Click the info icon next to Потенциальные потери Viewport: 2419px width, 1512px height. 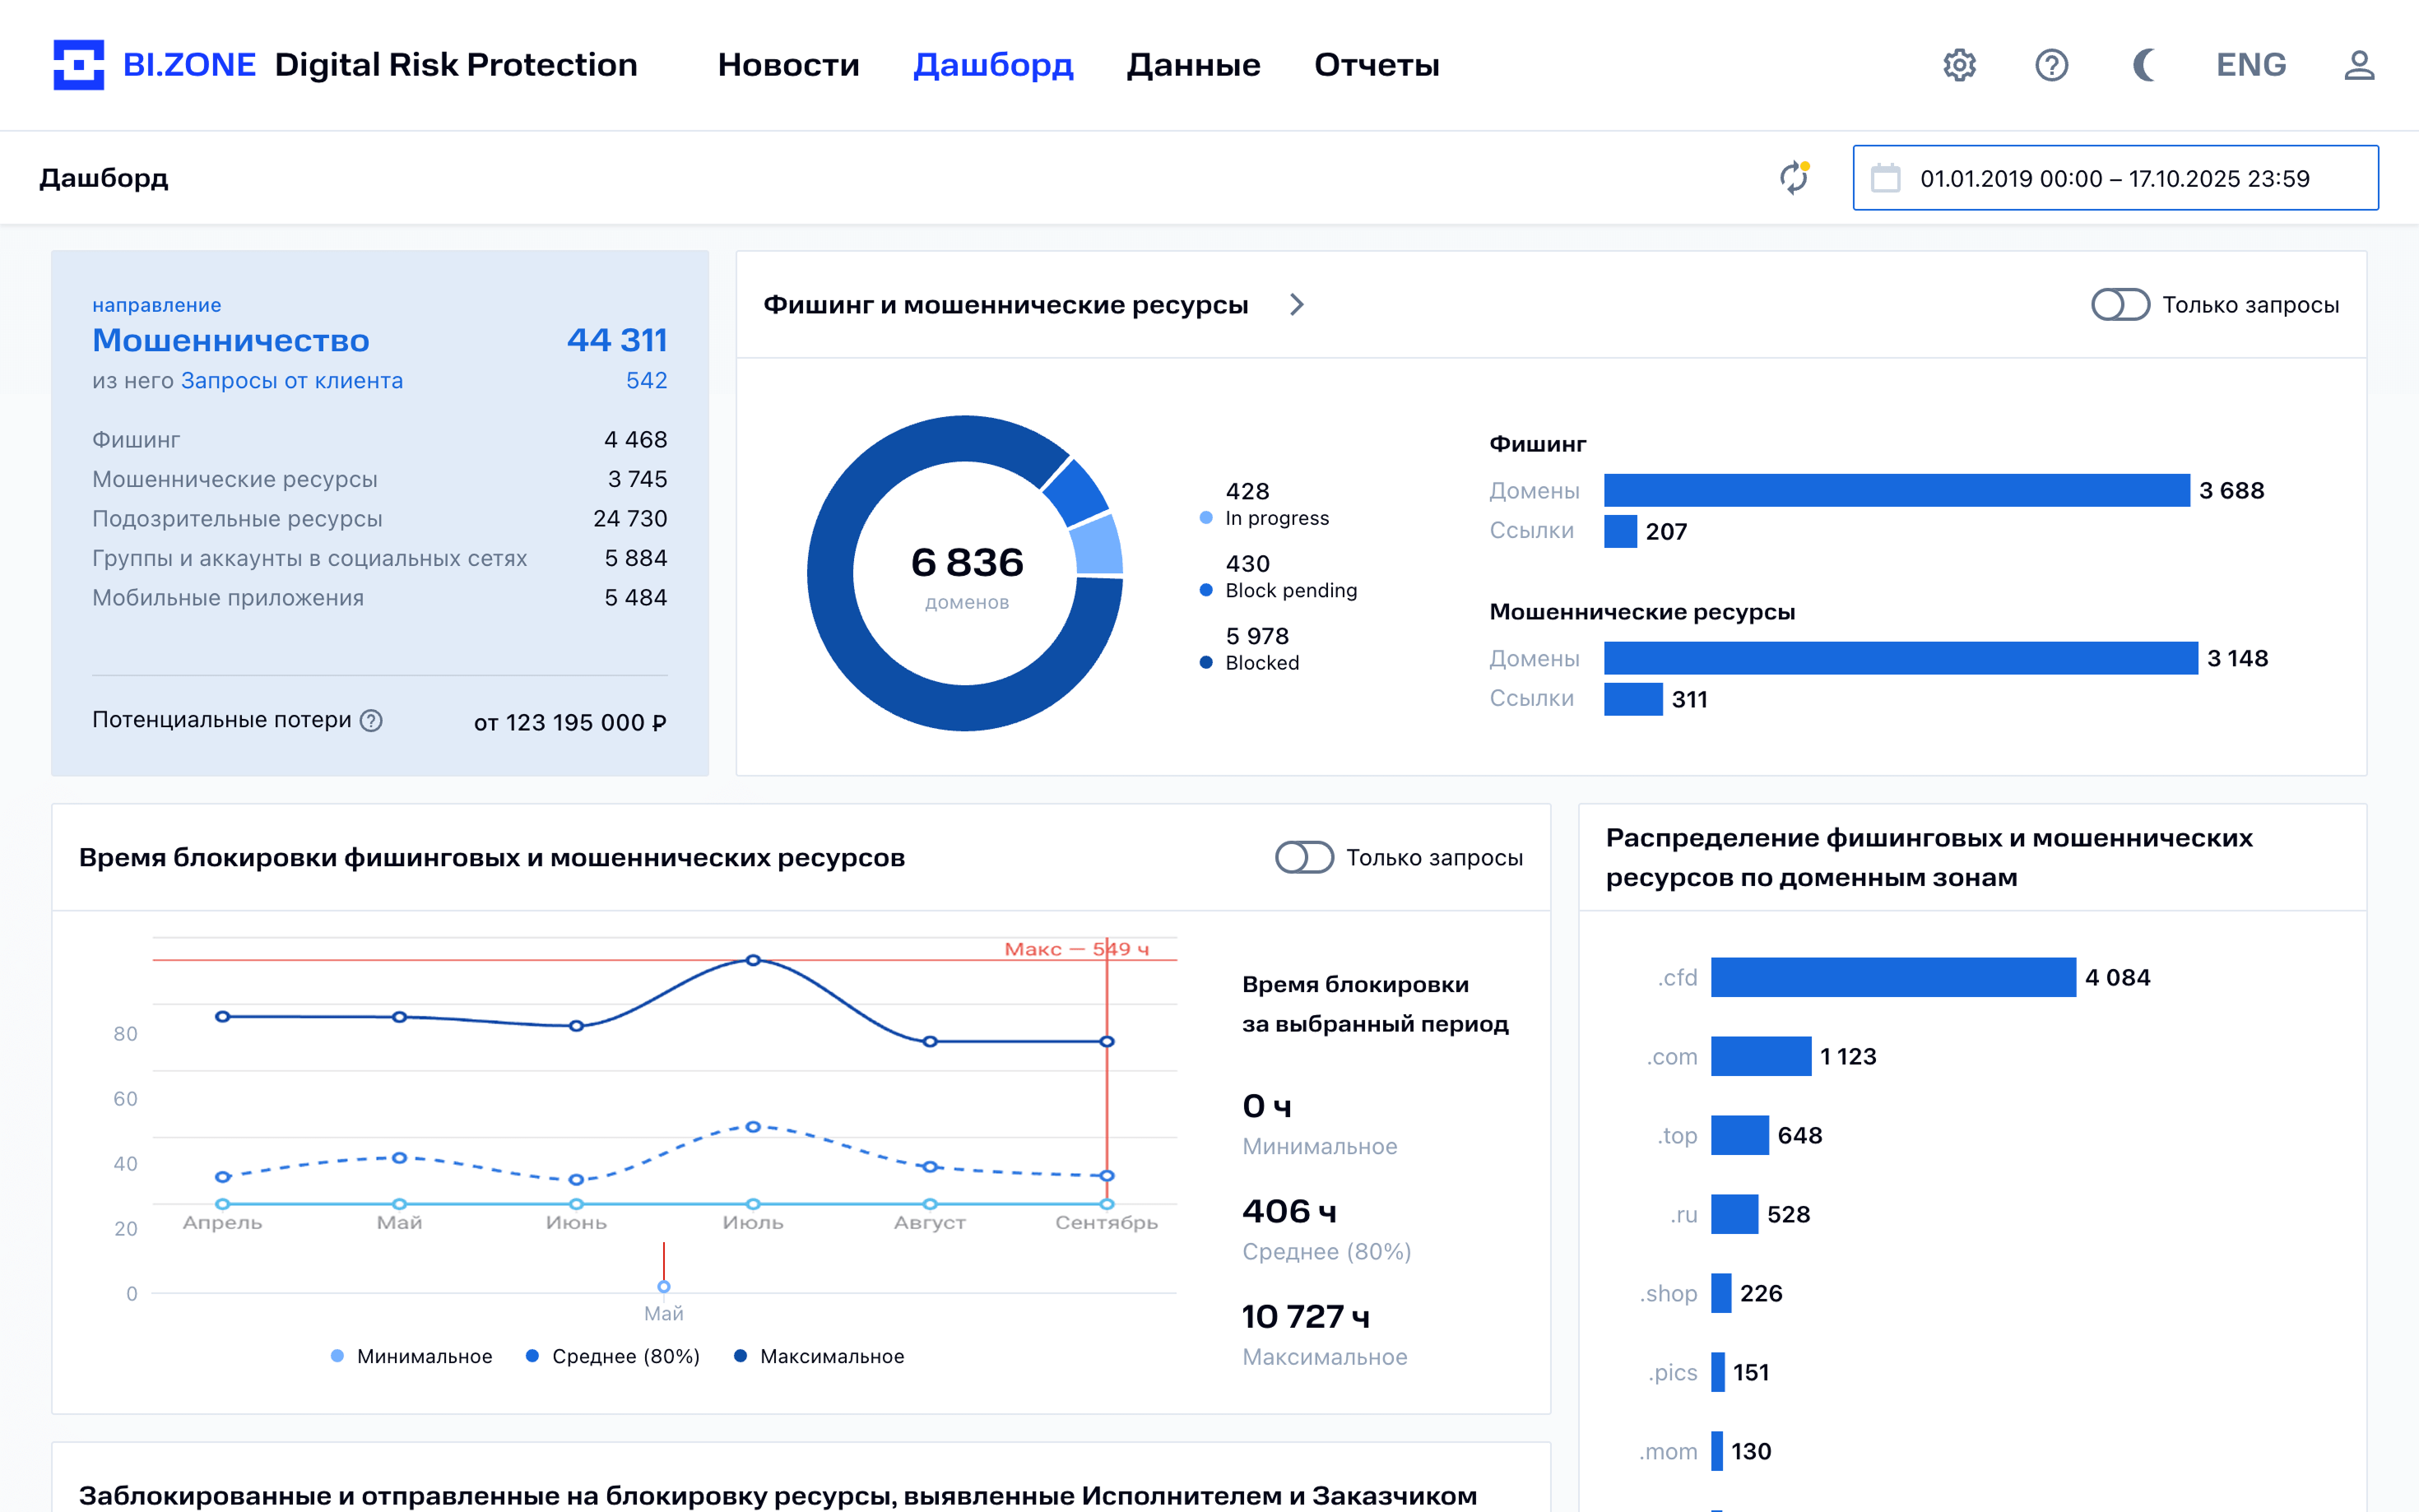tap(371, 720)
